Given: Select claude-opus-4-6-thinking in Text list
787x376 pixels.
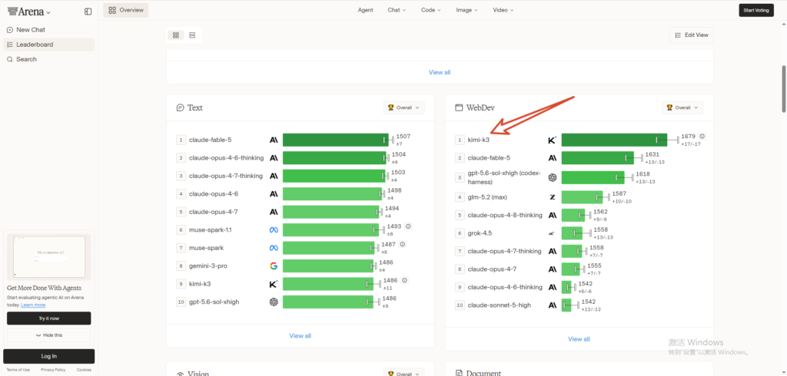Looking at the screenshot, I should (227, 158).
